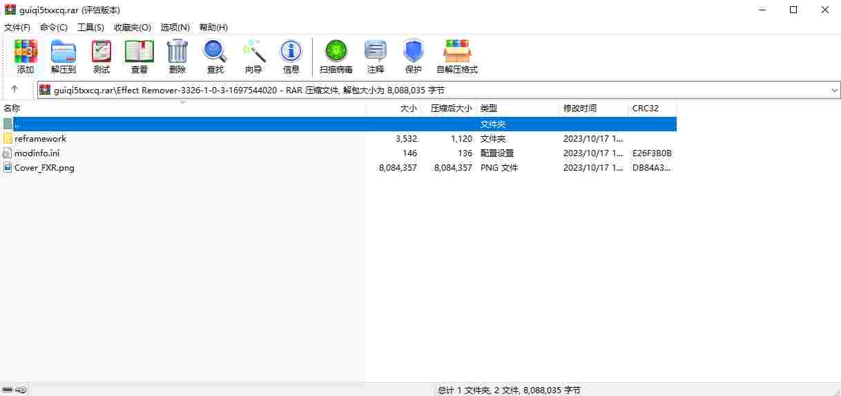
Task: Click the 配置设置 type cell
Action: coord(497,153)
